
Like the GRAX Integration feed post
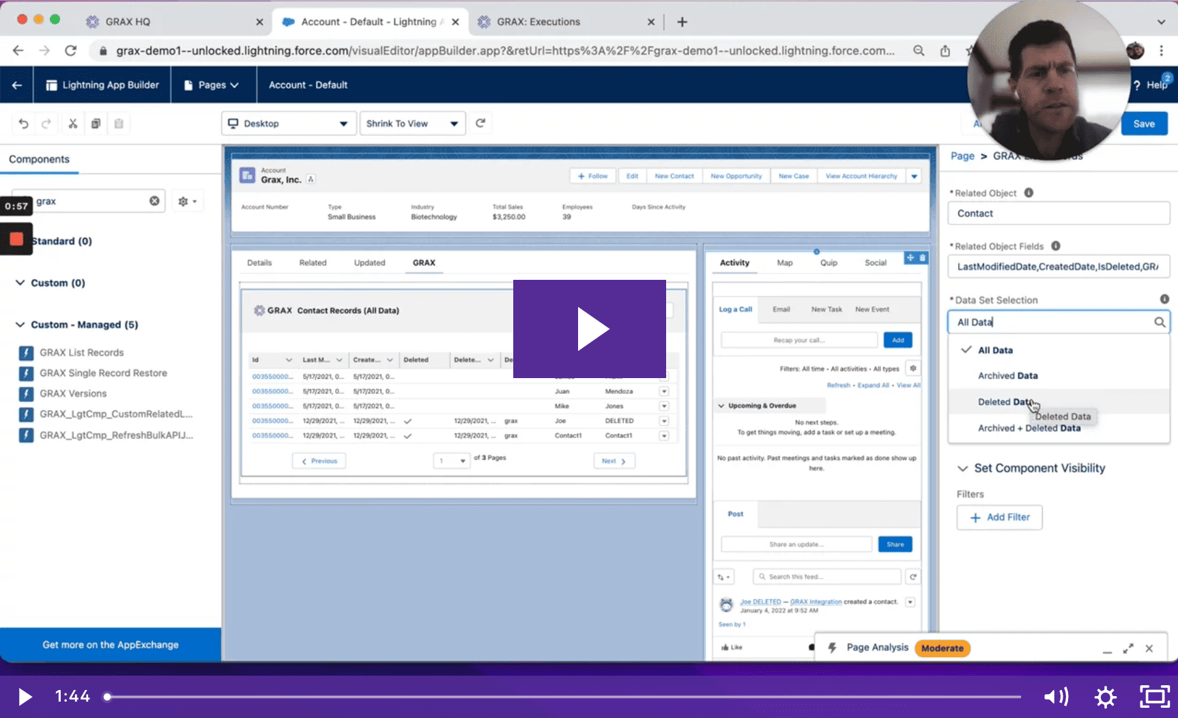click(x=730, y=646)
